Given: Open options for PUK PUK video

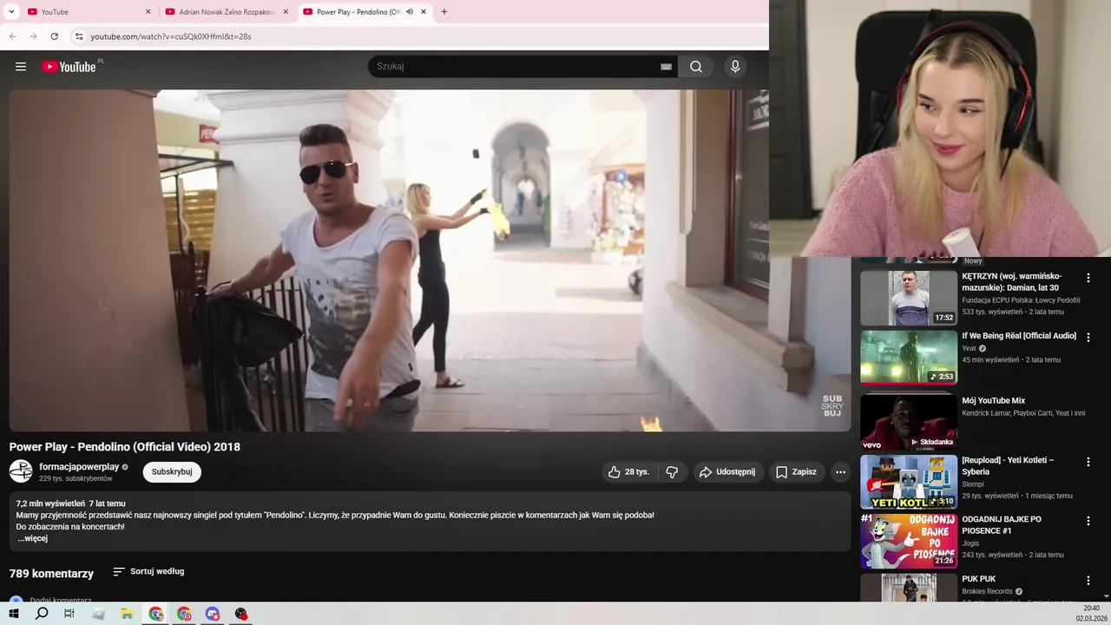Looking at the screenshot, I should tap(1088, 580).
